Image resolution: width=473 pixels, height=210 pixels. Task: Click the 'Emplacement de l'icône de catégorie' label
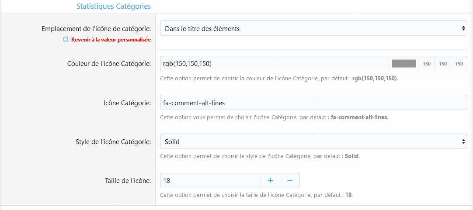pos(96,29)
